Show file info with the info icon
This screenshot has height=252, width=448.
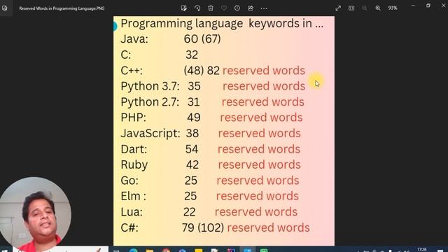(x=237, y=8)
